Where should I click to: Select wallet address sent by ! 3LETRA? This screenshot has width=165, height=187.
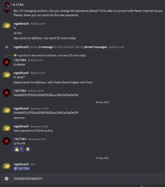[46, 95]
